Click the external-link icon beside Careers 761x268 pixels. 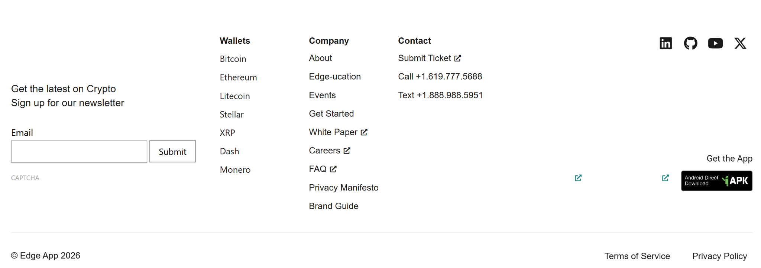tap(347, 151)
